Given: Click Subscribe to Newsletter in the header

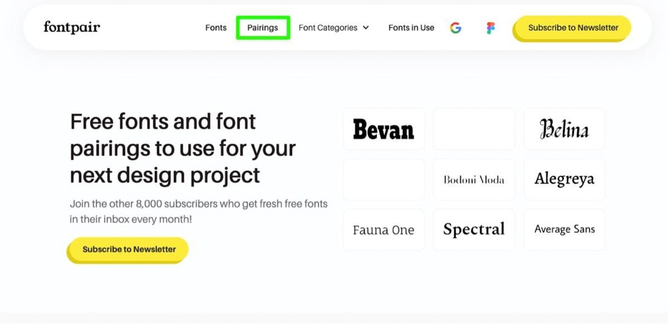Looking at the screenshot, I should pos(572,28).
